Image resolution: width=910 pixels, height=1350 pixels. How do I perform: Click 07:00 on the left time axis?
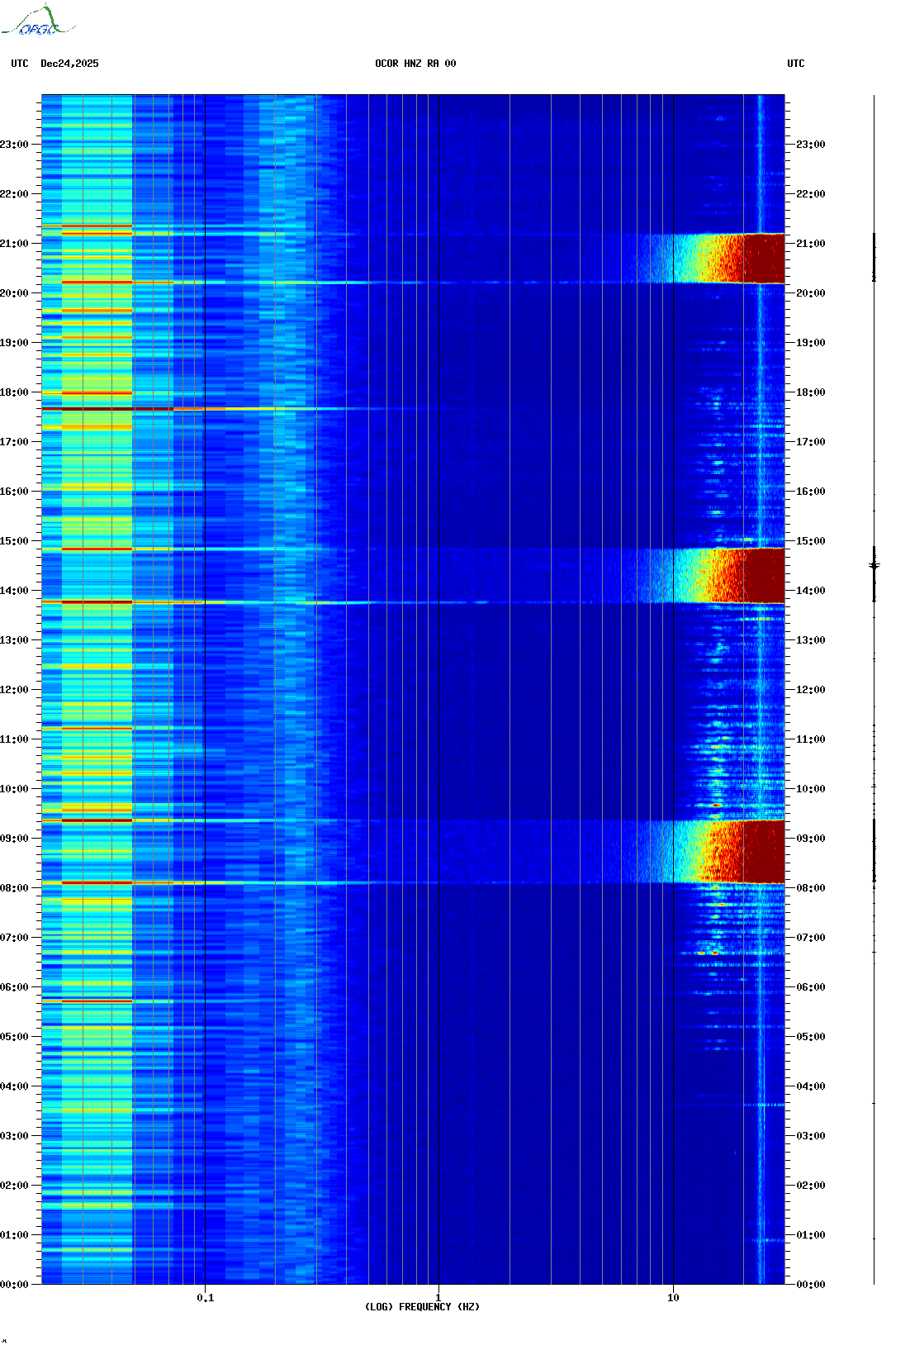click(14, 938)
